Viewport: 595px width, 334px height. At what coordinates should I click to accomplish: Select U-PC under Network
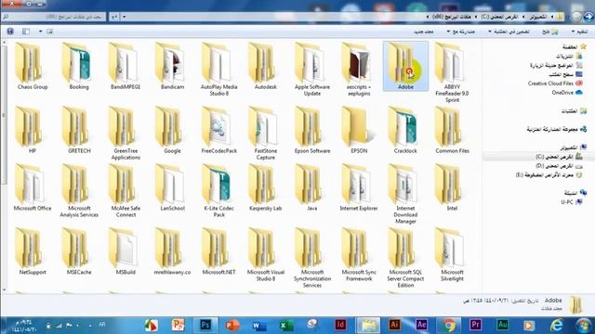(x=572, y=202)
